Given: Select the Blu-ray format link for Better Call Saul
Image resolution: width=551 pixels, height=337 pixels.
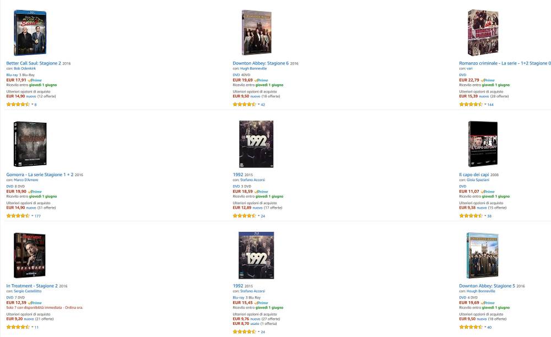Looking at the screenshot, I should 12,75.
